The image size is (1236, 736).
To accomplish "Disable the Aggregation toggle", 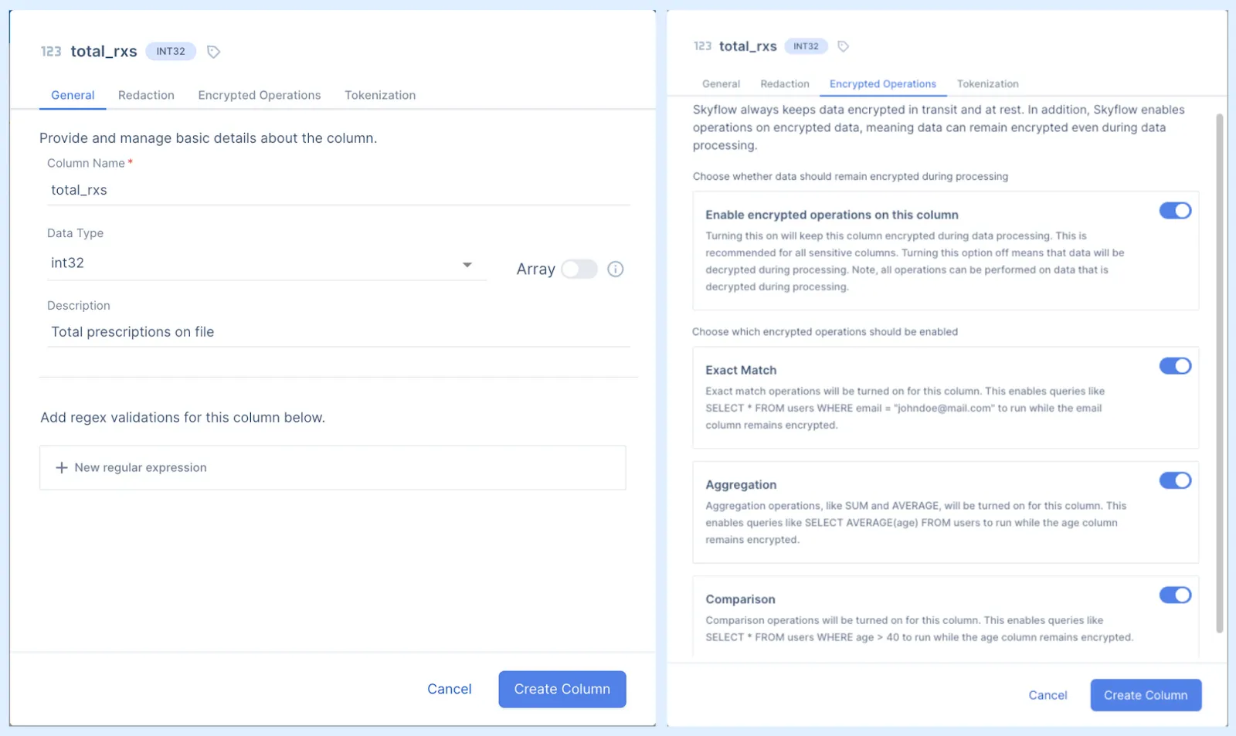I will coord(1174,480).
